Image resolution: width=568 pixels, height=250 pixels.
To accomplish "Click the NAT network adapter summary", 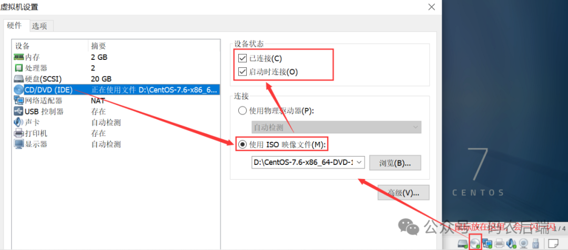I will pos(98,101).
